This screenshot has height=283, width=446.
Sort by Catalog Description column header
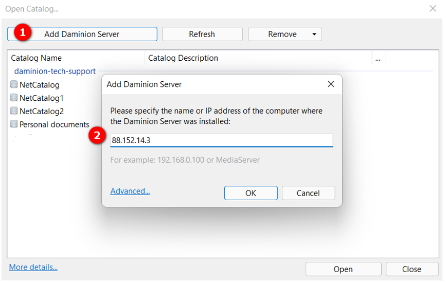tap(257, 58)
